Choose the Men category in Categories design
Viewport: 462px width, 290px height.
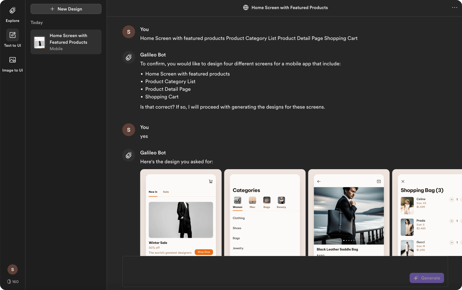(x=252, y=202)
